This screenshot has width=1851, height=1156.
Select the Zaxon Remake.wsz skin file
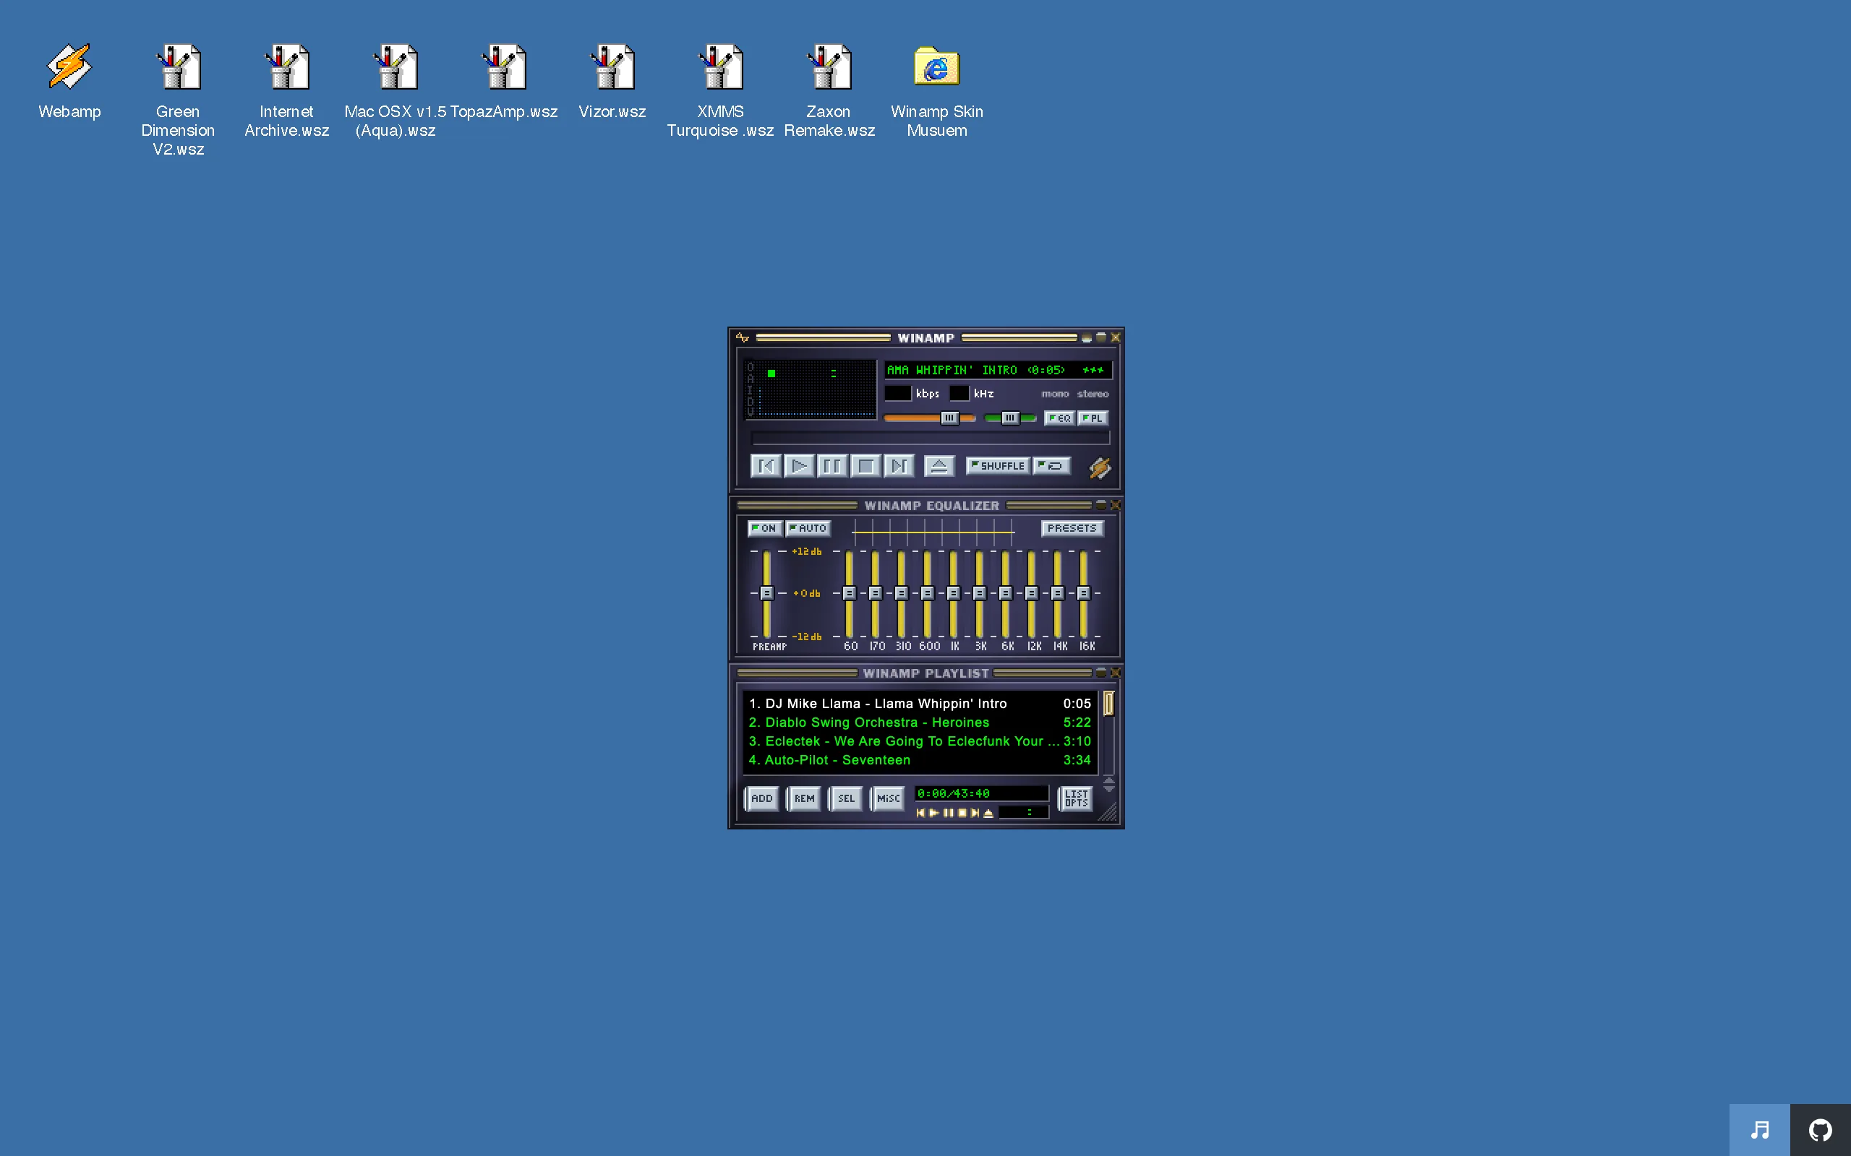coord(829,91)
